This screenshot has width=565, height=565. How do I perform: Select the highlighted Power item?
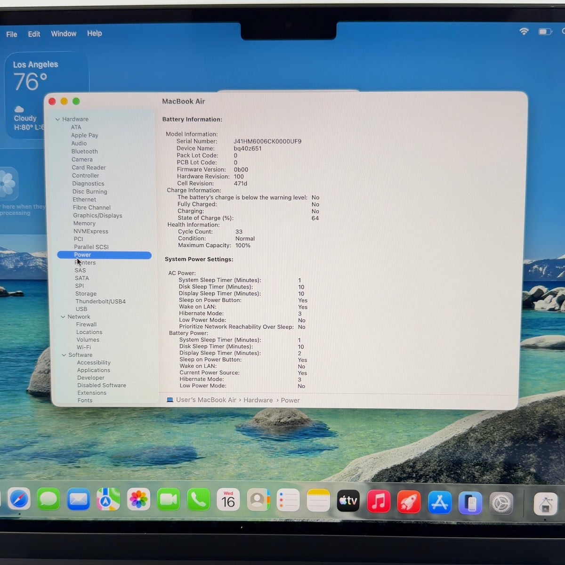(104, 255)
